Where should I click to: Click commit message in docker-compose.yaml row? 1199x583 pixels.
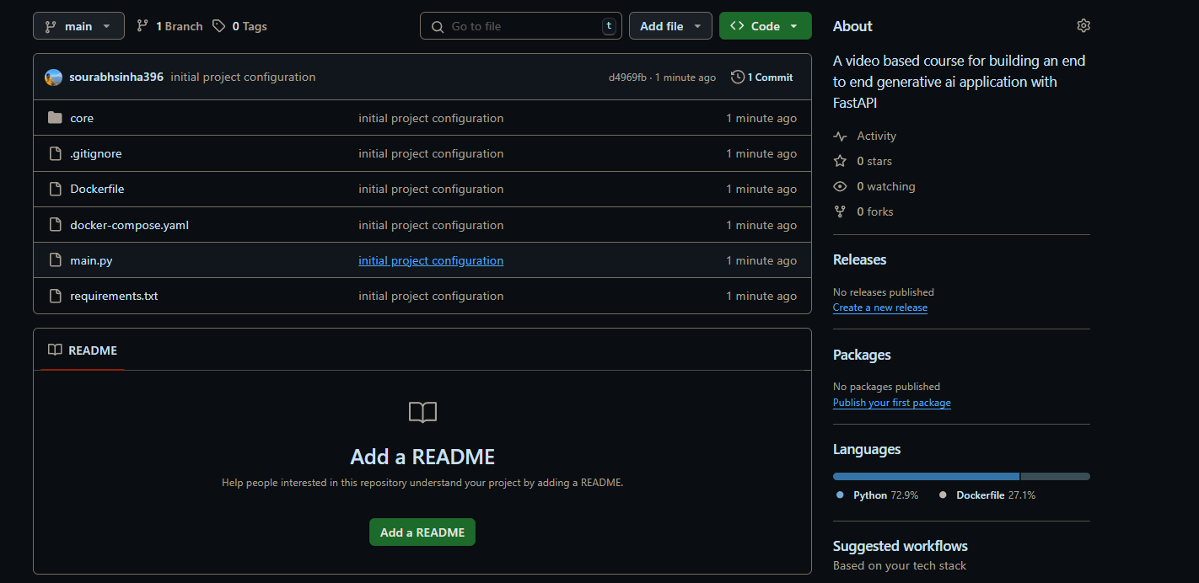tap(431, 225)
